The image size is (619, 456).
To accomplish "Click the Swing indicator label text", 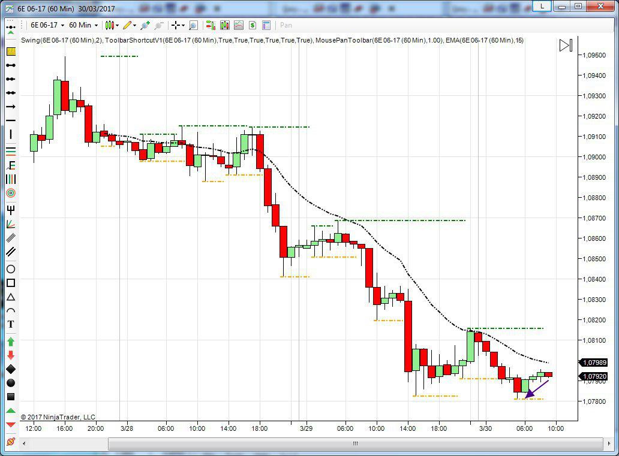I will click(62, 40).
